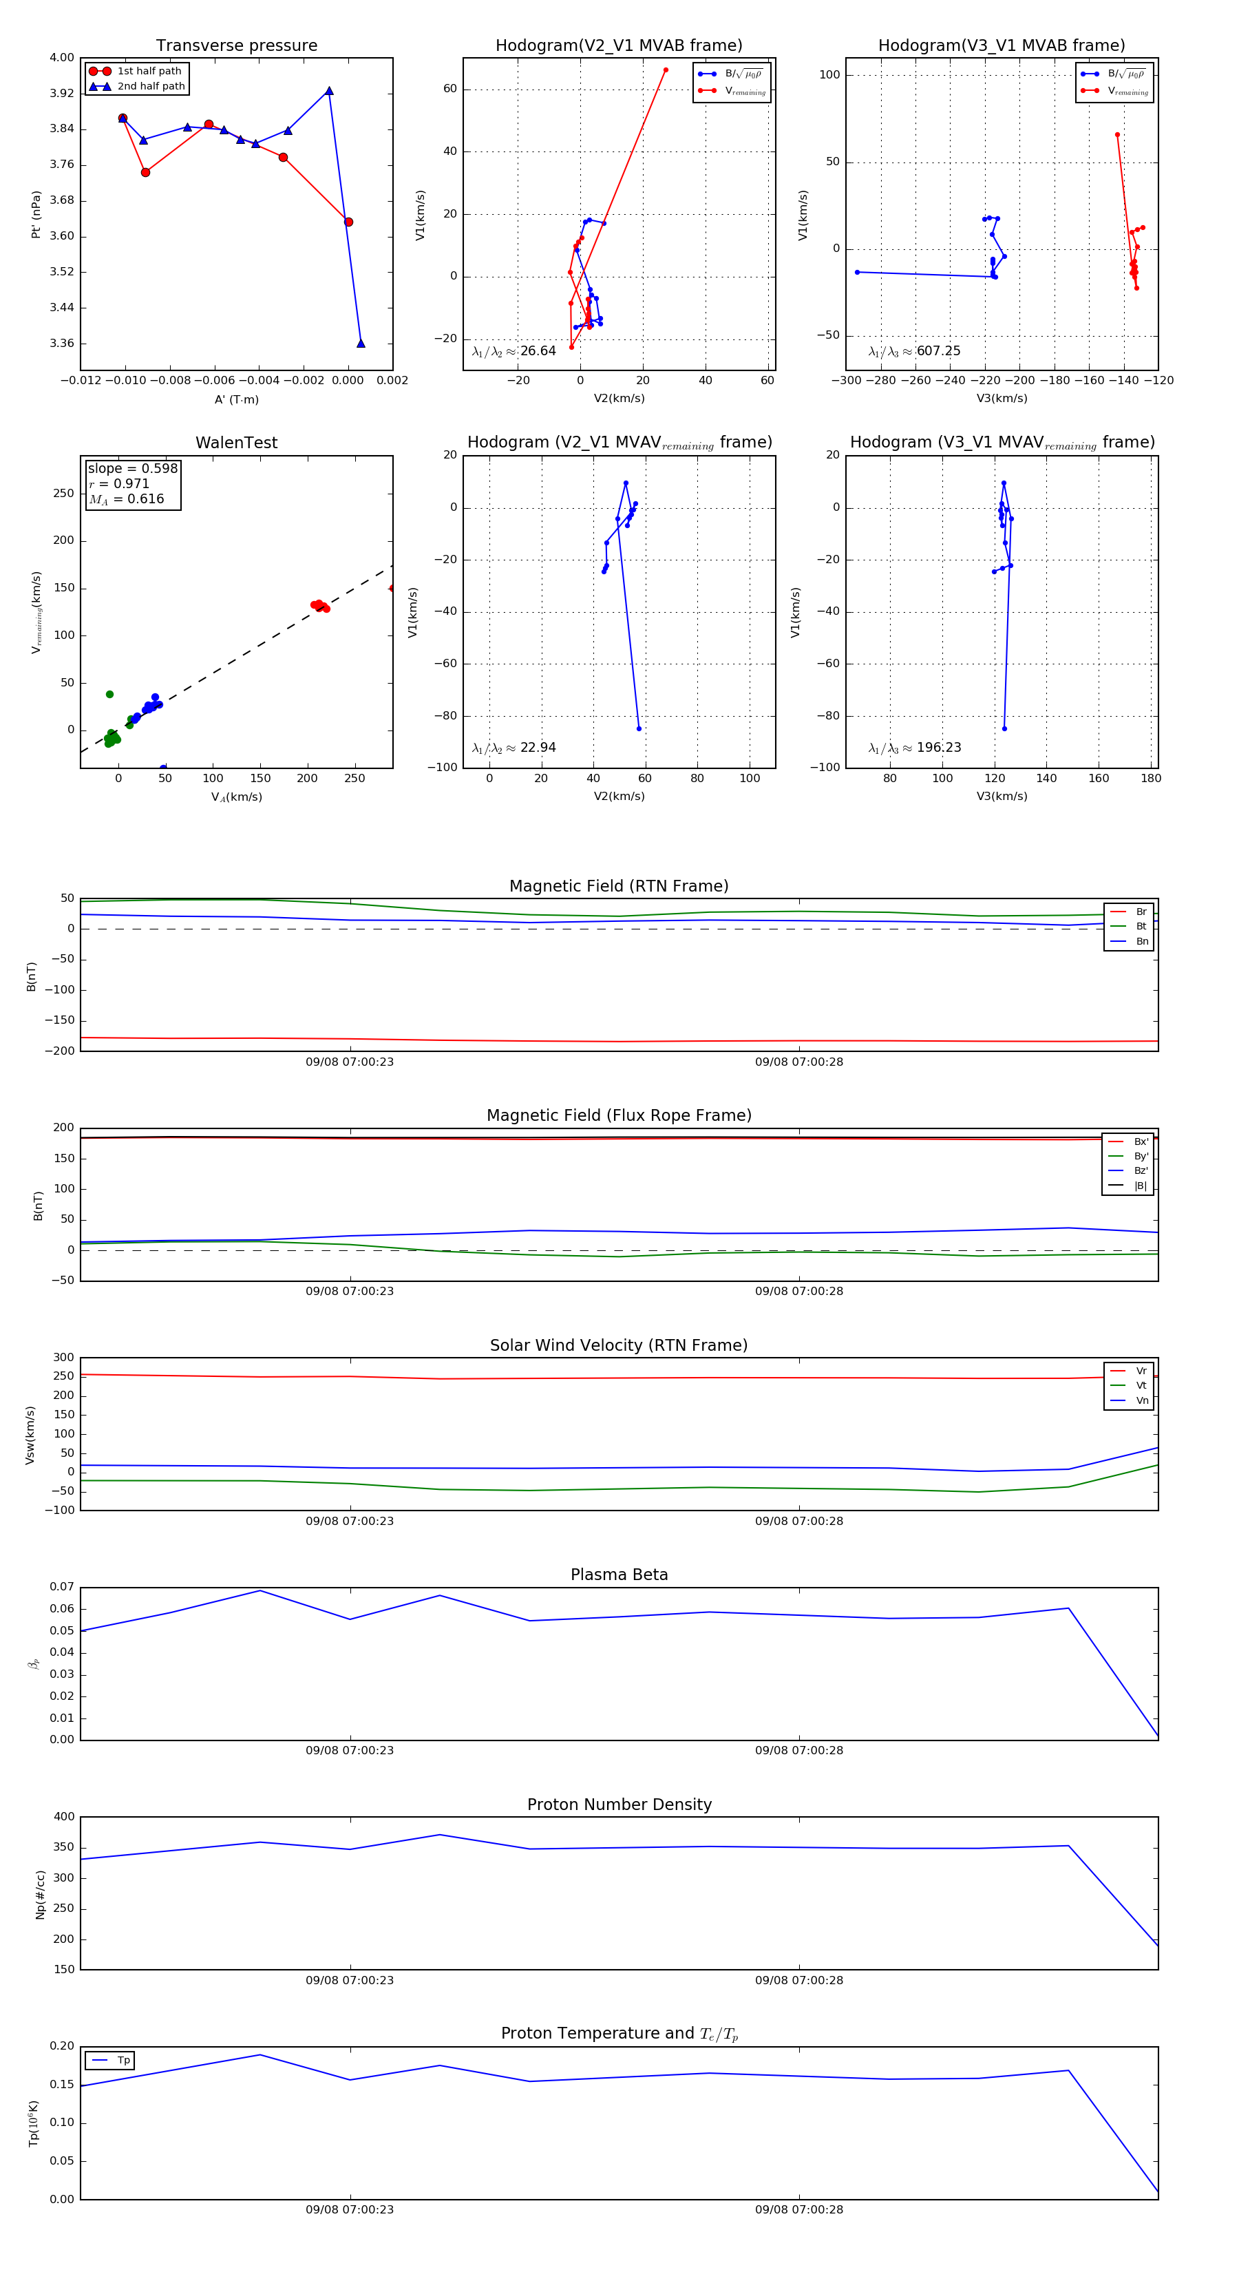Select the Tp legend entry

(x=111, y=2061)
